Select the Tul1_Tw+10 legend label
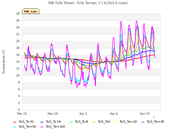 128,122
